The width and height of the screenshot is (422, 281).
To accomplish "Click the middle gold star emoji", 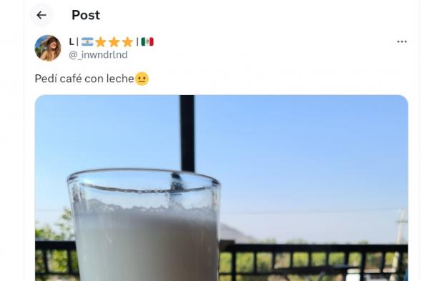I will point(114,42).
